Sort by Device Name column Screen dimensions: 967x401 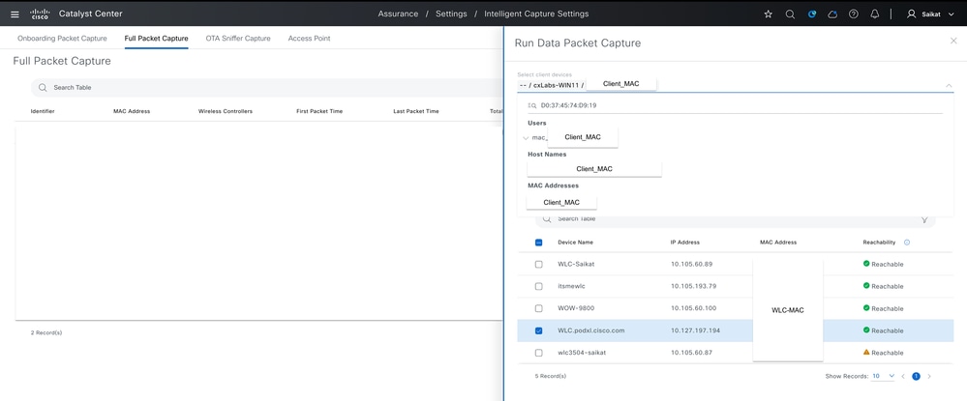tap(575, 243)
